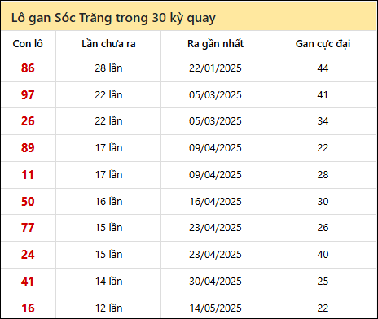Viewport: 378px width, 319px height.
Task: Click '22 lần' in the row for 97
Action: click(108, 95)
